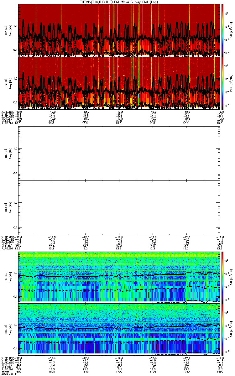Select the THA B⊥ freq [Hz] axis label

pyautogui.click(x=8, y=30)
